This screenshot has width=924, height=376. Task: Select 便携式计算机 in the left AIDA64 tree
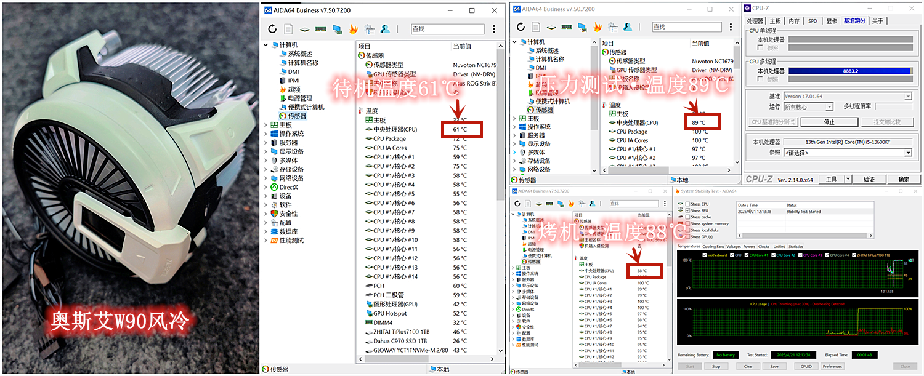[x=306, y=107]
